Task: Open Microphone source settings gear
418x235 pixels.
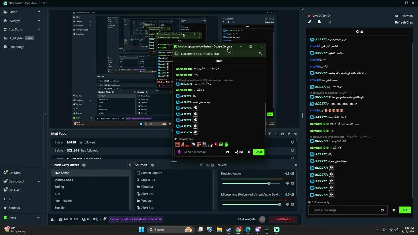Action: point(292,204)
